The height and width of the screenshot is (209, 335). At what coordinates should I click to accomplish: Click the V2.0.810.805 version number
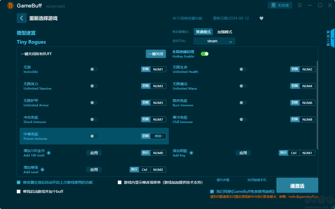55,6
